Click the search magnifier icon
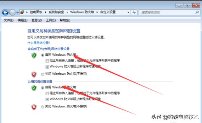This screenshot has width=202, height=123. tap(197, 12)
